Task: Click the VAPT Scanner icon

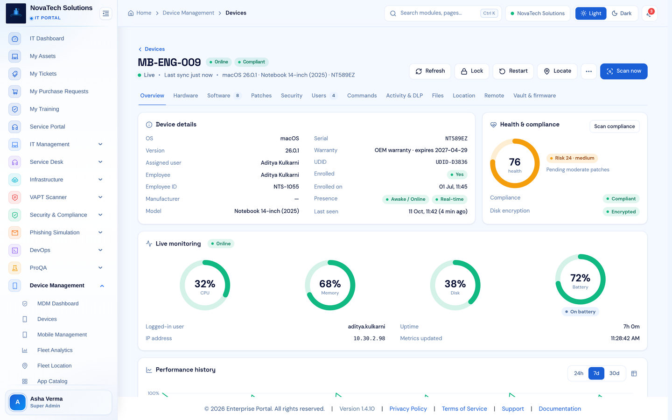Action: (15, 197)
